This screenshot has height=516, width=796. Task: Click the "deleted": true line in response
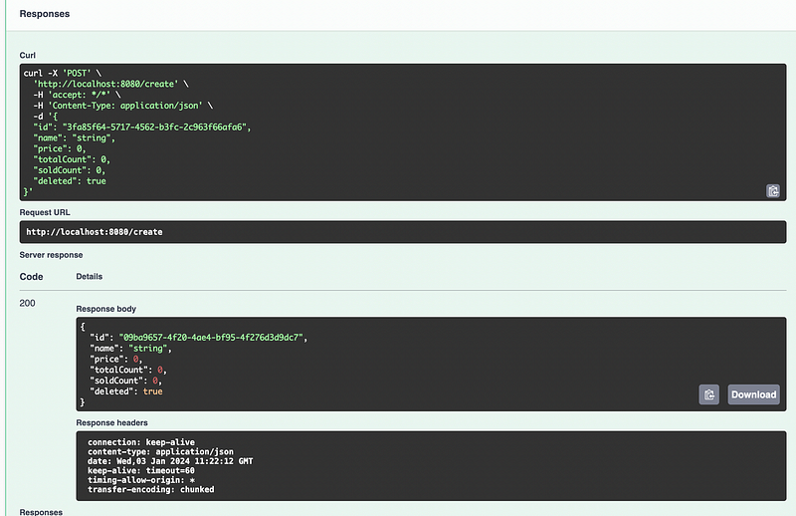(x=124, y=391)
